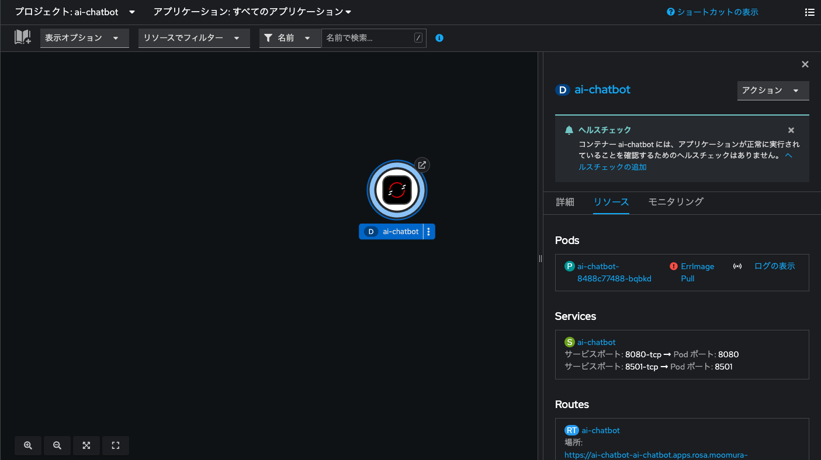821x460 pixels.
Task: Open the アクション dropdown menu
Action: 773,90
